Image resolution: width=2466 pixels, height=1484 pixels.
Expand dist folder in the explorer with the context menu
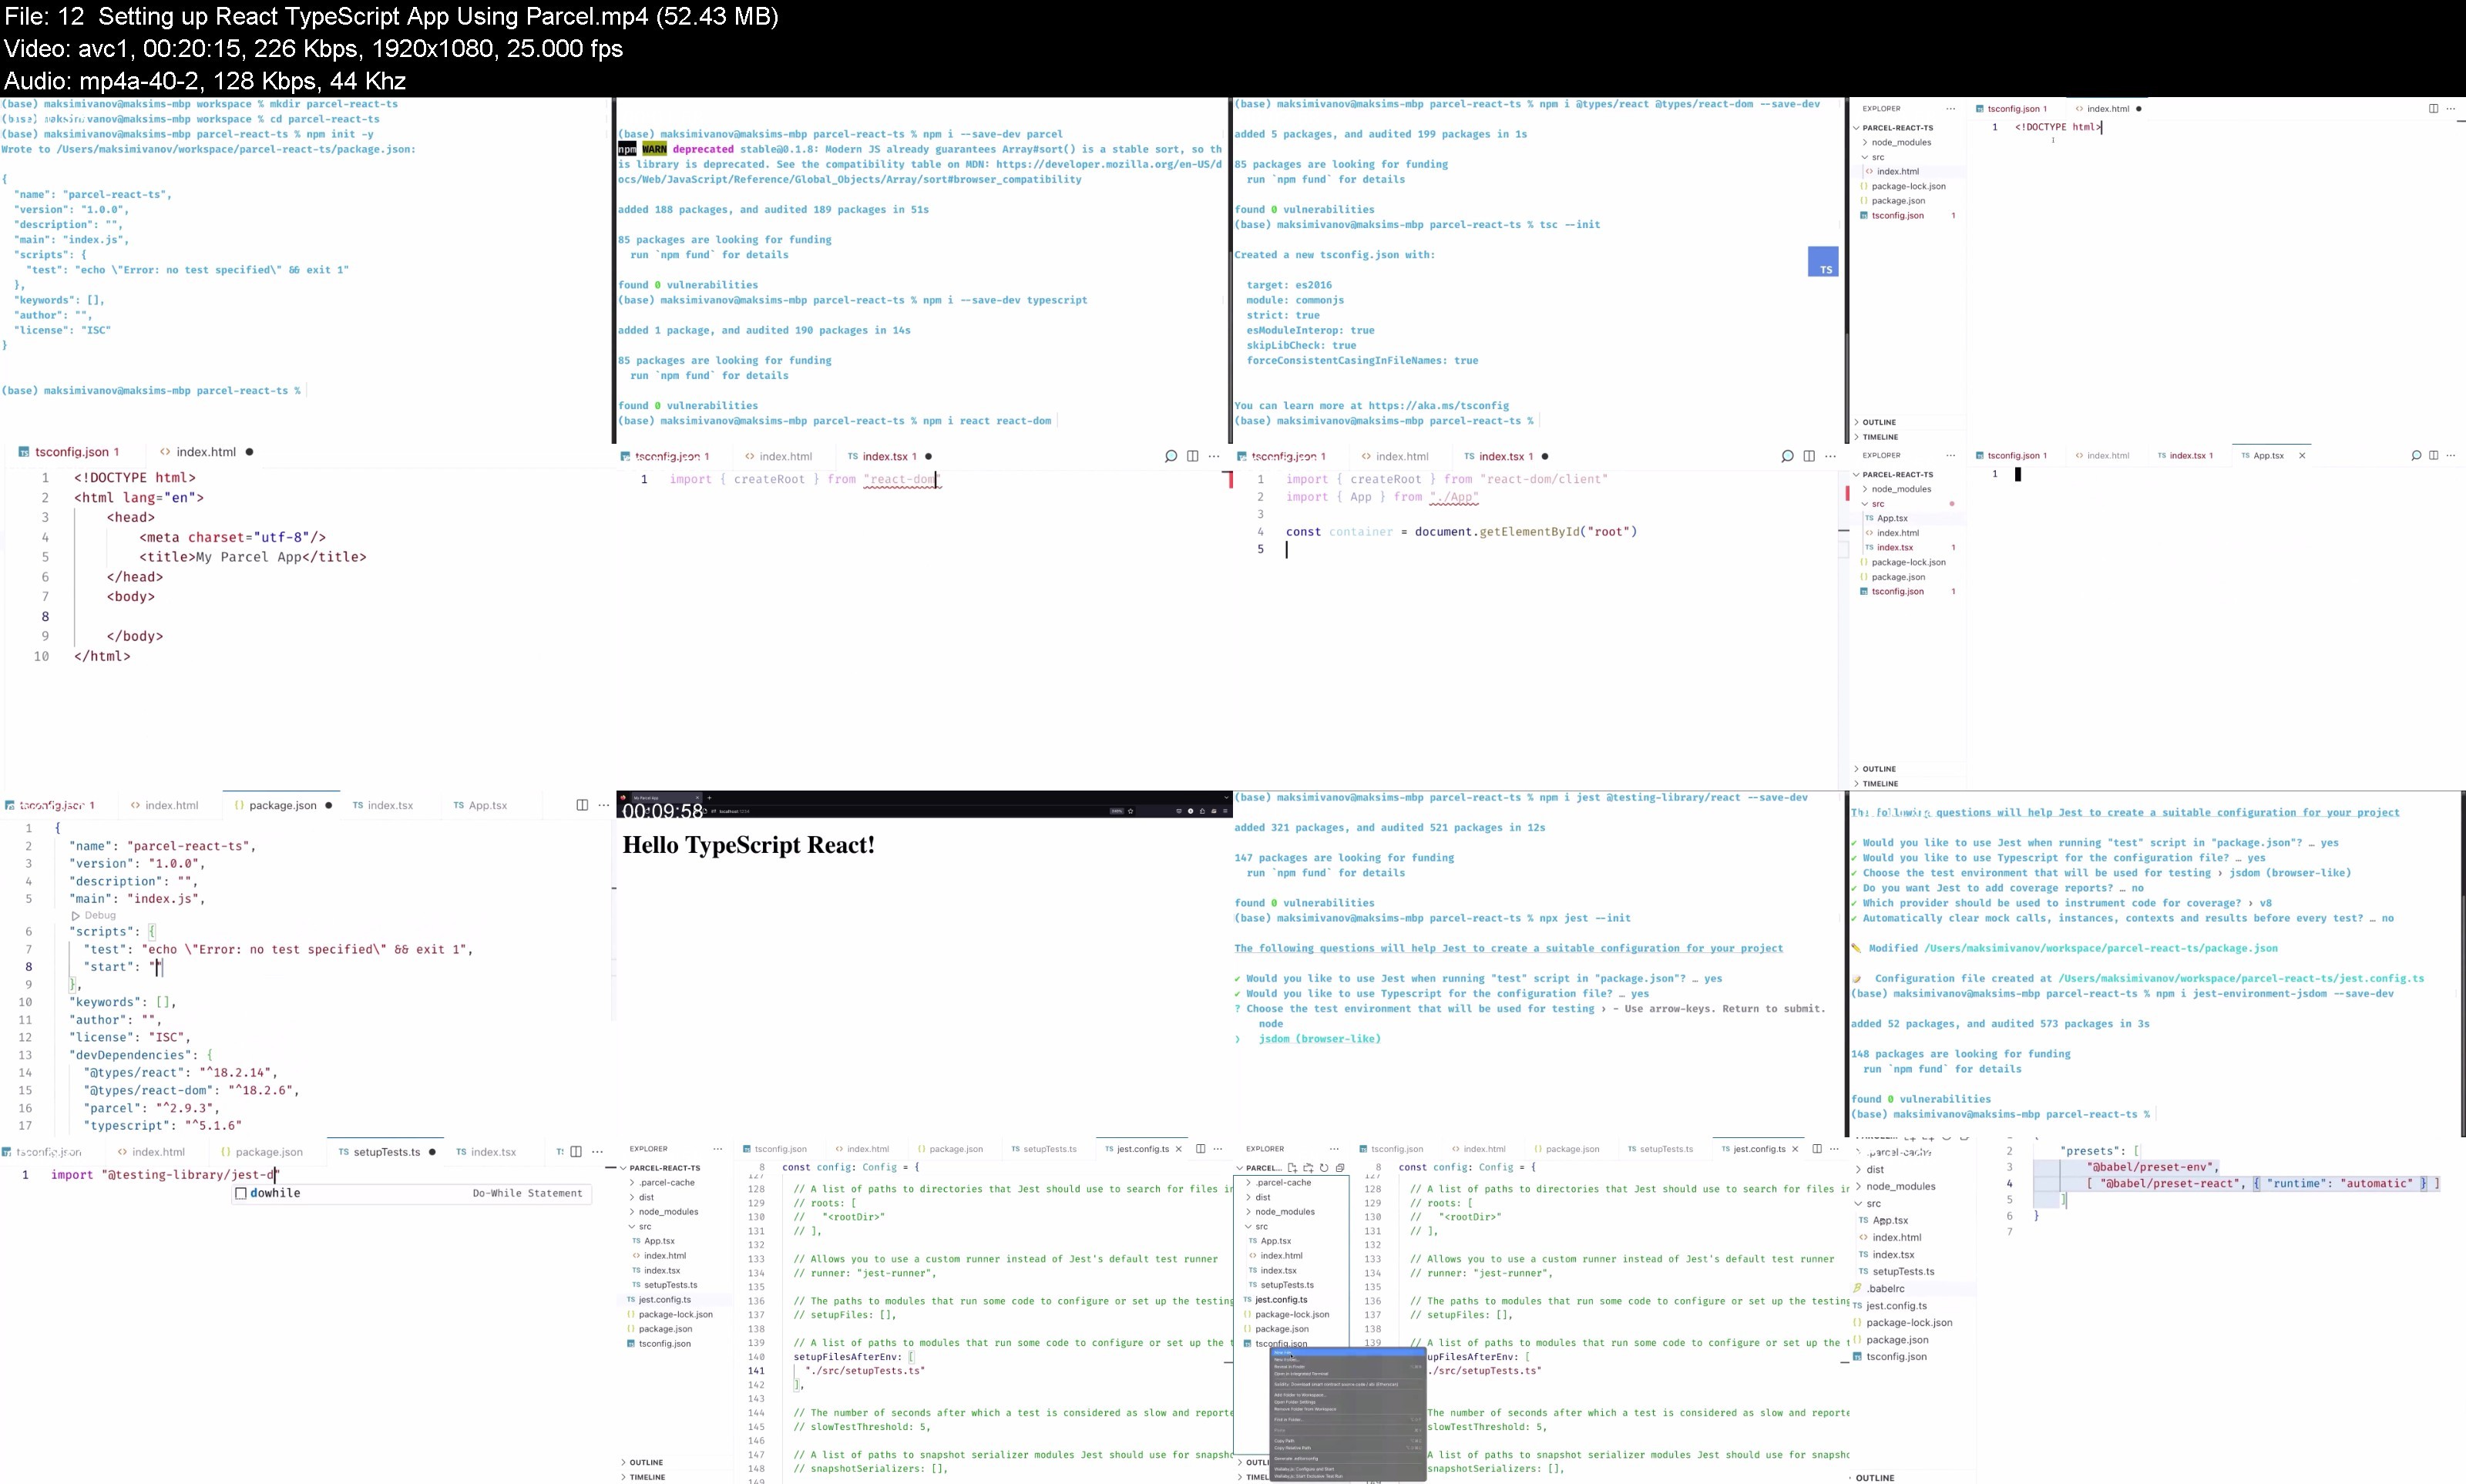[x=1248, y=1197]
